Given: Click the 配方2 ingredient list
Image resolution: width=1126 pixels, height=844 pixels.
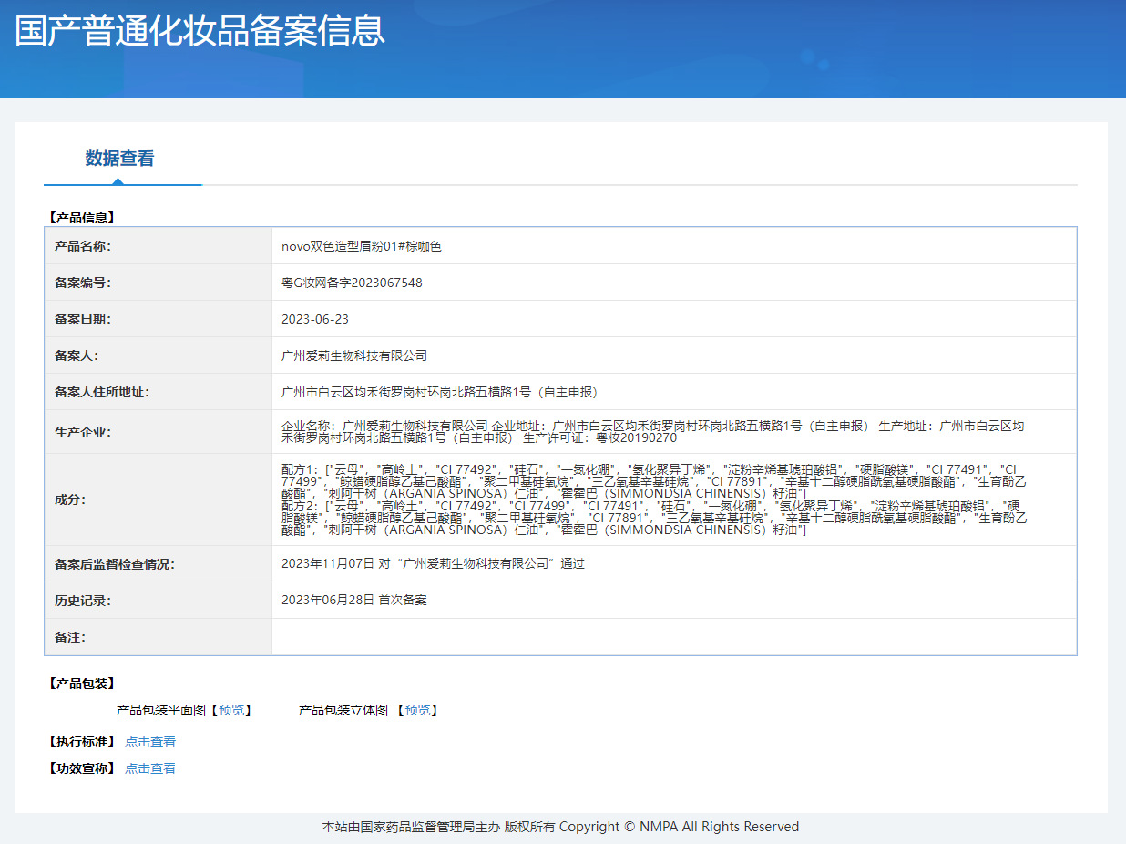Looking at the screenshot, I should coord(653,517).
